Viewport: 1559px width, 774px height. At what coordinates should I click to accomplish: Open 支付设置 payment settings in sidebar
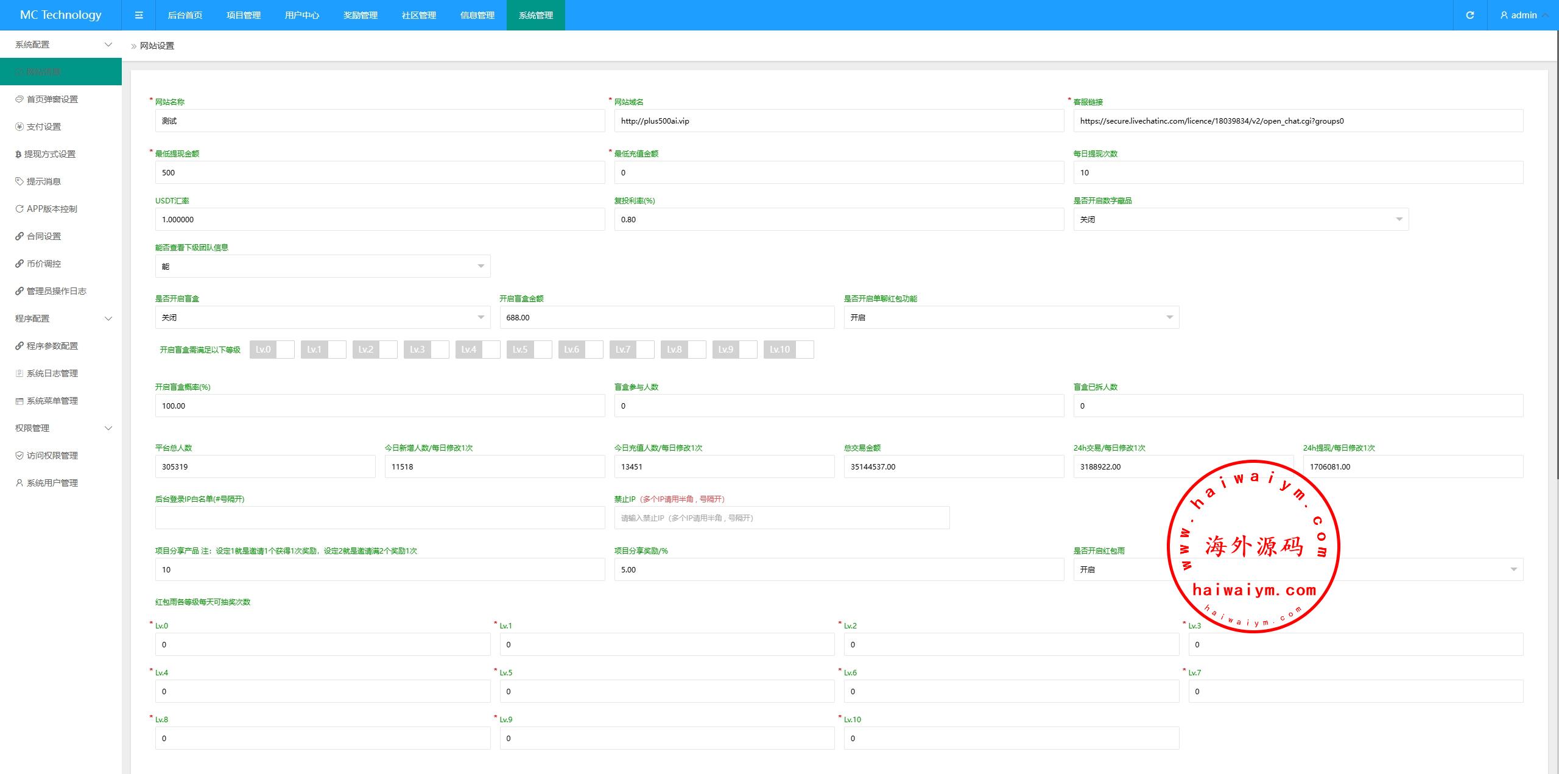pyautogui.click(x=43, y=127)
